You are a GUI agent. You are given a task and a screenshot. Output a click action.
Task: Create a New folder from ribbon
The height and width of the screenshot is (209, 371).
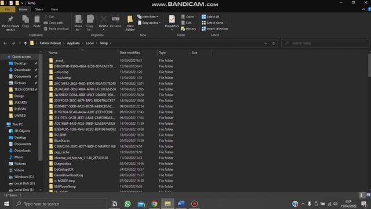coord(130,23)
